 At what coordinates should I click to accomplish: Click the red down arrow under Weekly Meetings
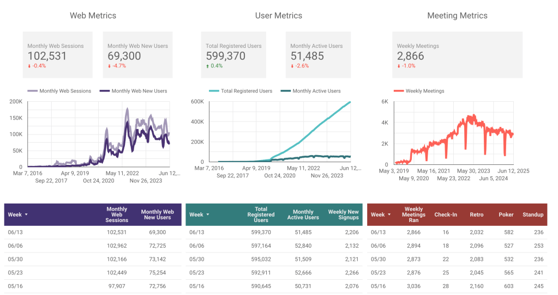pos(399,66)
